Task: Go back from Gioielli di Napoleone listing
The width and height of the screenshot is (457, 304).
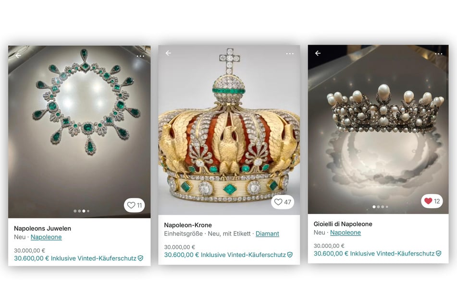Action: [x=318, y=53]
